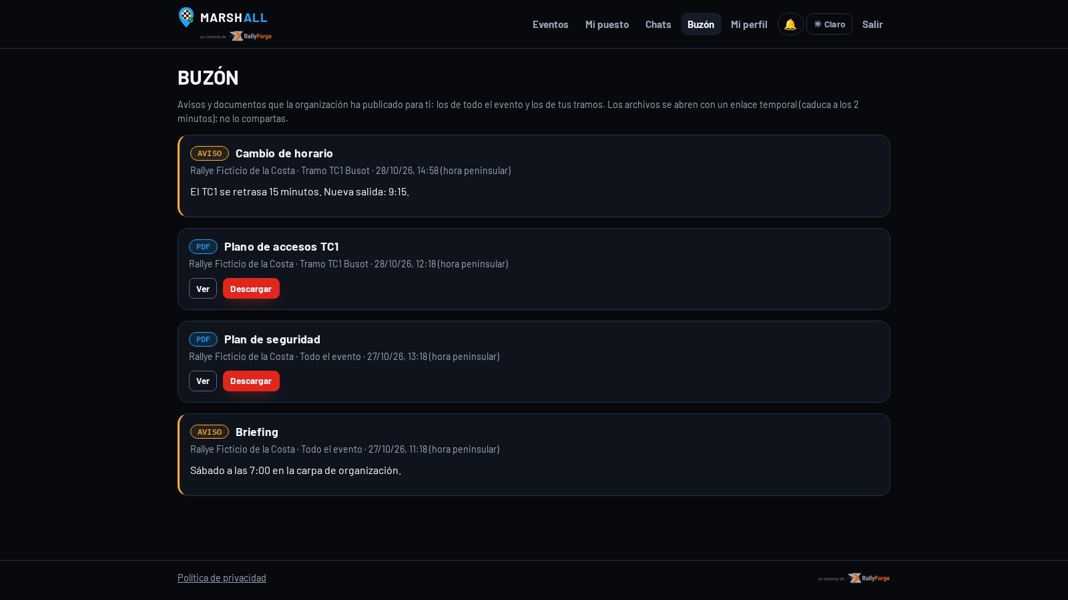The width and height of the screenshot is (1068, 600).
Task: Click the AVISO badge on Briefing
Action: 210,432
